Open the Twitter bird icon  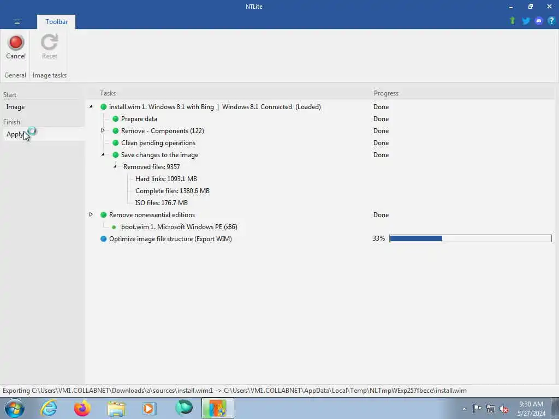click(526, 21)
